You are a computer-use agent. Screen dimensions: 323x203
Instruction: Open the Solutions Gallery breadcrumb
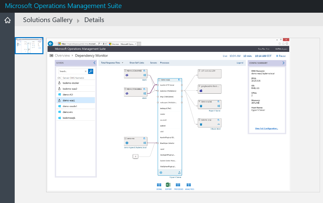coord(47,20)
